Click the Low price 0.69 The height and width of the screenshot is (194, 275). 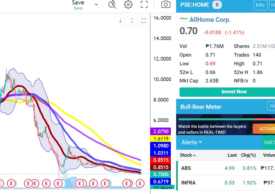click(x=210, y=64)
